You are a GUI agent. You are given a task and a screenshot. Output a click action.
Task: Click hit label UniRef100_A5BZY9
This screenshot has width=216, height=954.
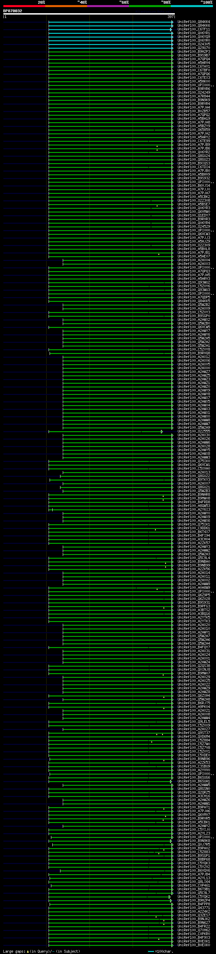click(x=193, y=126)
